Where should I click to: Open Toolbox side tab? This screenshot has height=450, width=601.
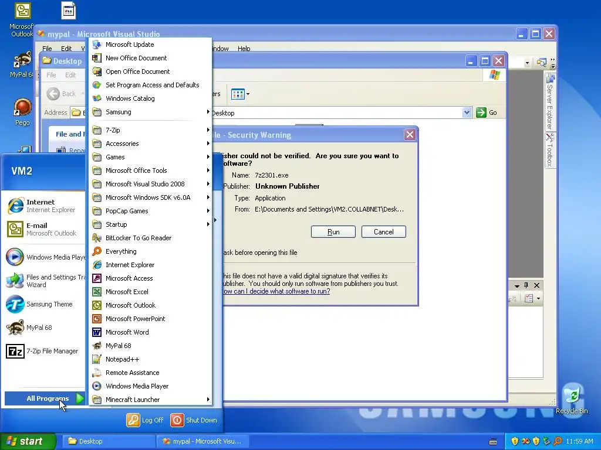tap(550, 150)
